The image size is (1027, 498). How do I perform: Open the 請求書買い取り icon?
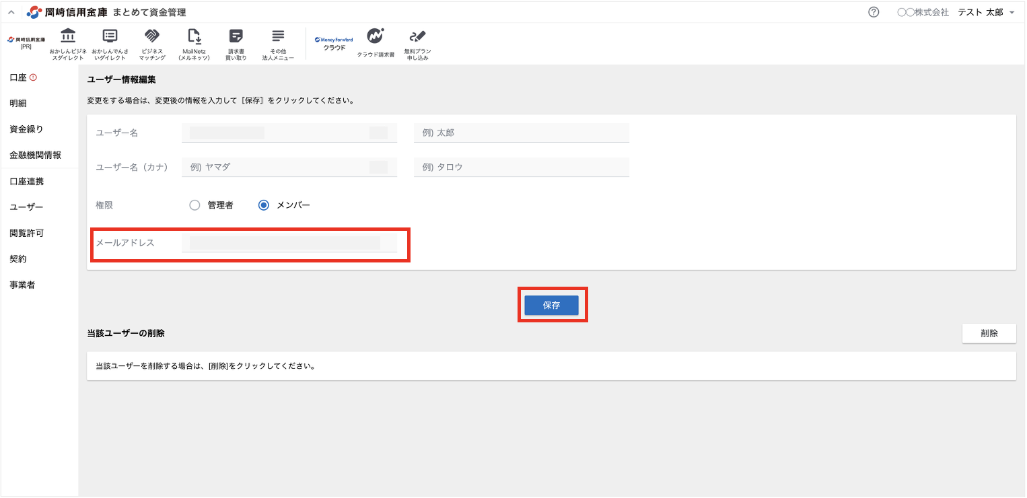[236, 44]
